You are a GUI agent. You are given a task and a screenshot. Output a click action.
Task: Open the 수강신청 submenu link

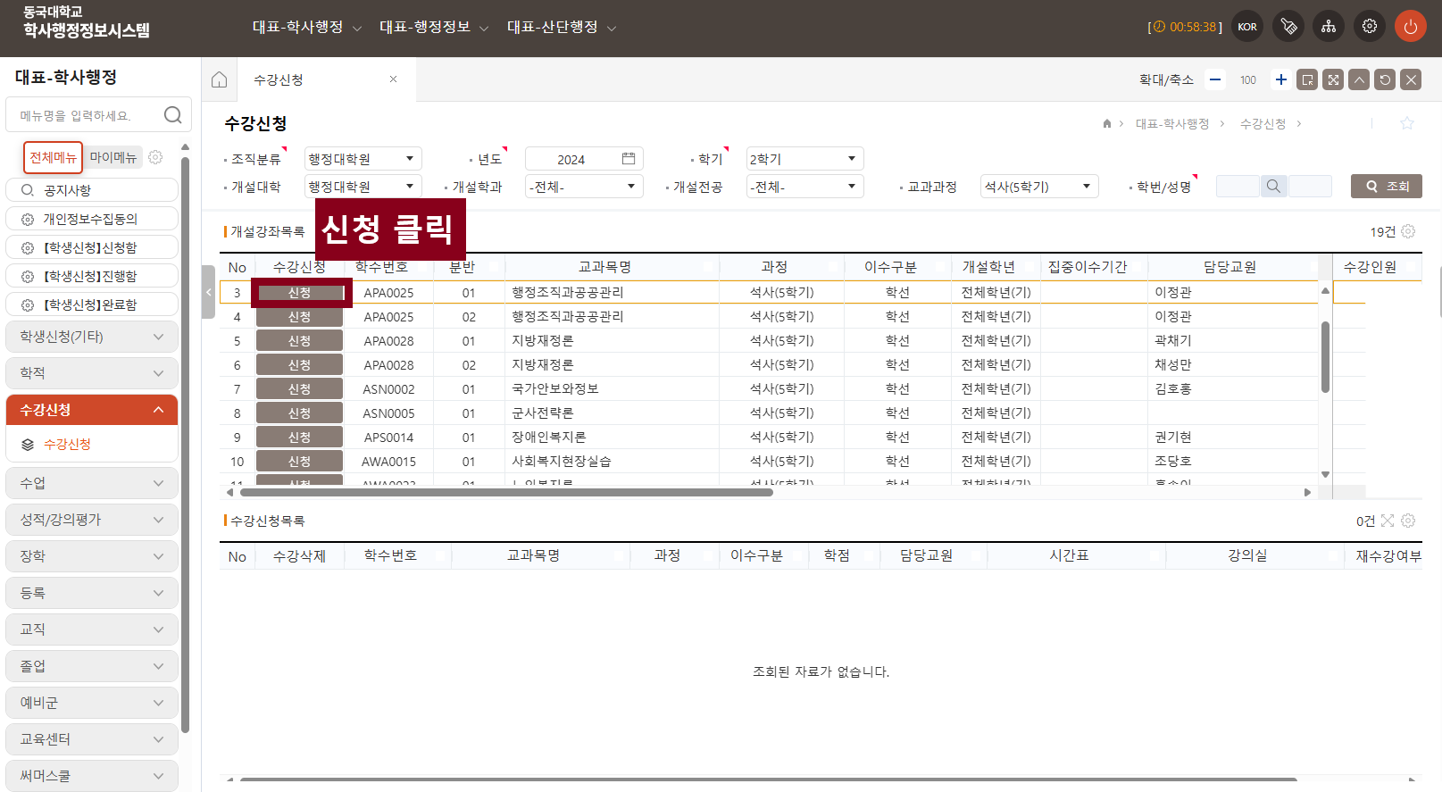pos(67,444)
